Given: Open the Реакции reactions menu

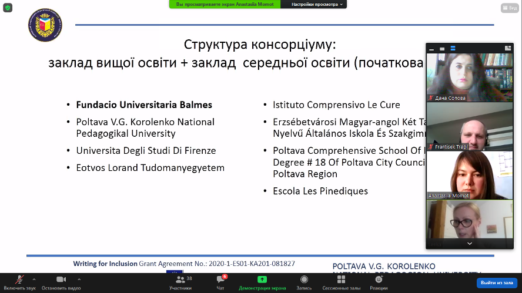Looking at the screenshot, I should (379, 282).
